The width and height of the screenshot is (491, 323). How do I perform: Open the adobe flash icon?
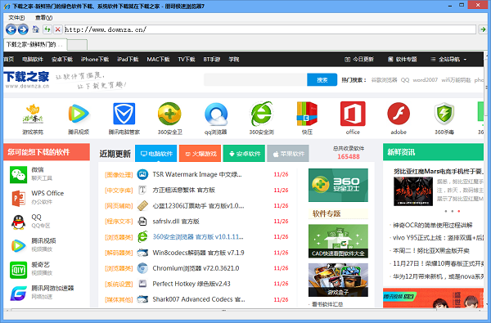399,114
